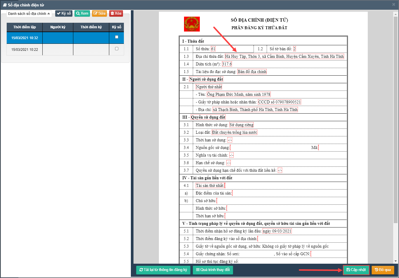Click the Diện tích value 317.6
Image resolution: width=399 pixels, height=278 pixels.
point(227,64)
